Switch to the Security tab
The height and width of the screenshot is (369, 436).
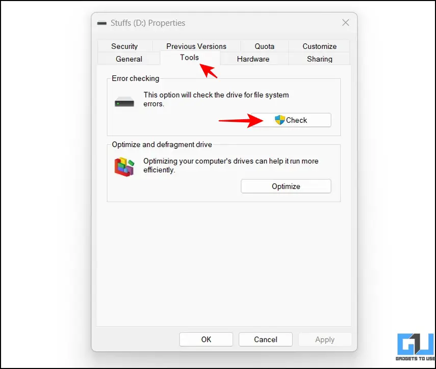(x=124, y=46)
